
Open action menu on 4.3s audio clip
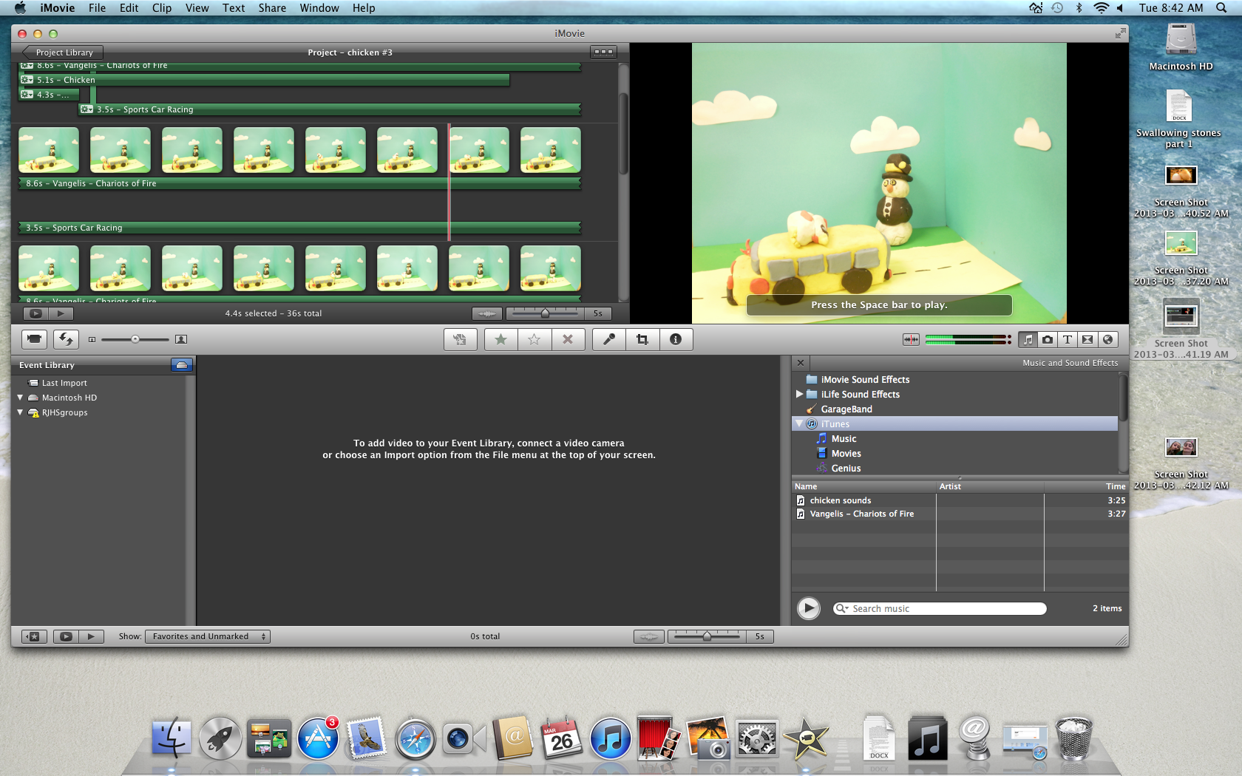pos(27,95)
